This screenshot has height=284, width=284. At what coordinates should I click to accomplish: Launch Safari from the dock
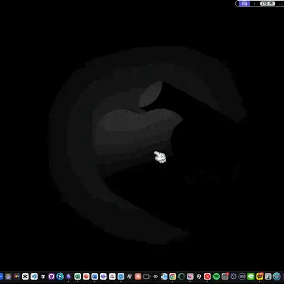pos(121,276)
